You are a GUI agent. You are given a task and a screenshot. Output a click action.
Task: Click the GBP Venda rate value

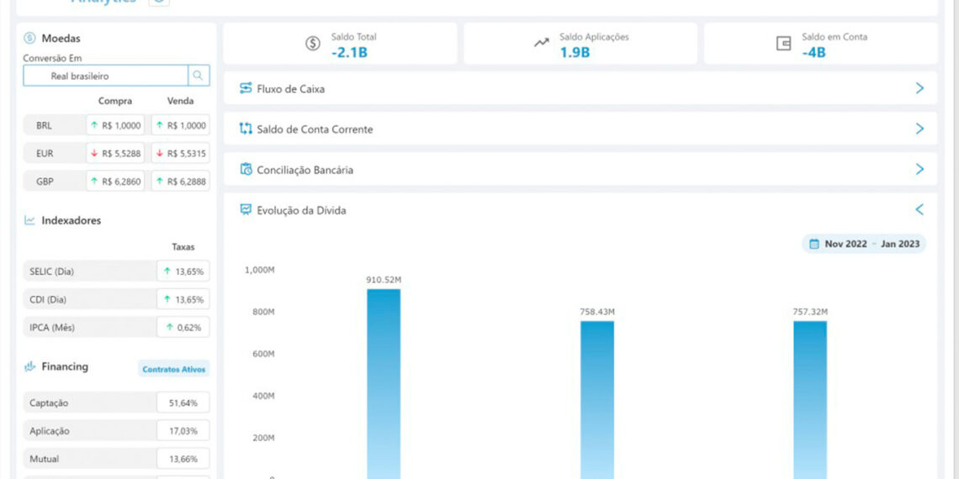(181, 182)
